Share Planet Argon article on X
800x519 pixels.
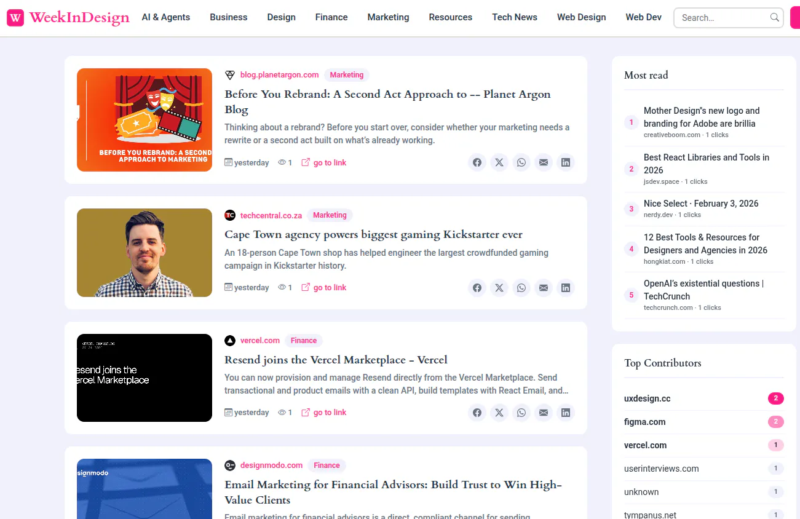point(499,162)
